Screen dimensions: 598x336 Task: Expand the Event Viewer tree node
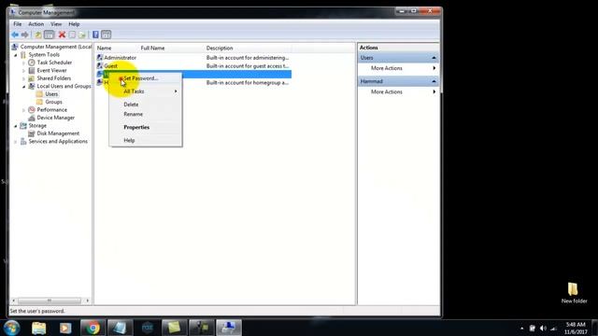(23, 71)
